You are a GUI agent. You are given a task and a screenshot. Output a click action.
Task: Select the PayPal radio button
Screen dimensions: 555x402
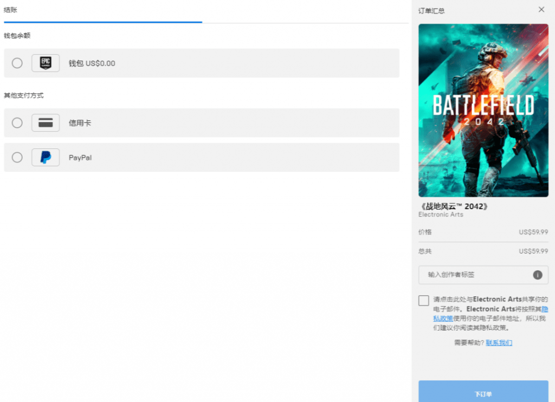click(x=17, y=158)
